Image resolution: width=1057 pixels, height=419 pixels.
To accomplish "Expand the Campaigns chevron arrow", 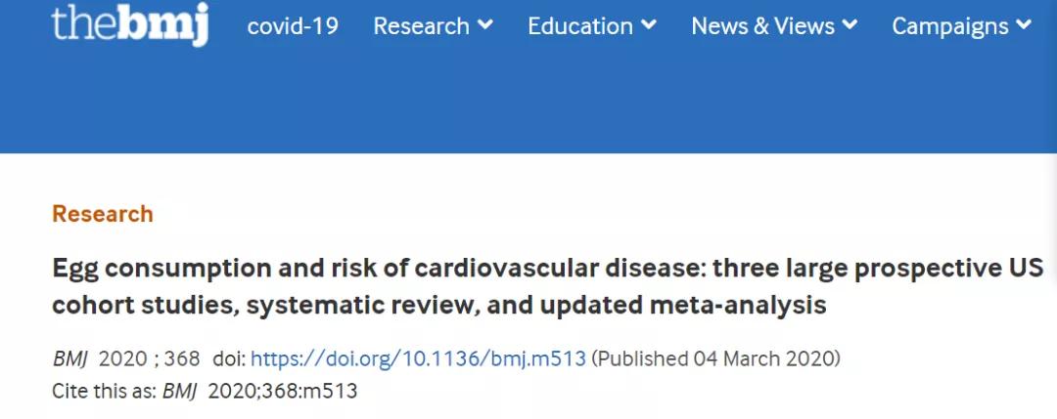I will coord(1024,25).
